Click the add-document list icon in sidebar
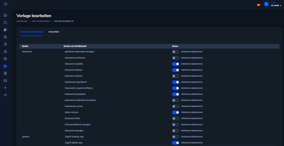This screenshot has width=284, height=146. pos(5,37)
